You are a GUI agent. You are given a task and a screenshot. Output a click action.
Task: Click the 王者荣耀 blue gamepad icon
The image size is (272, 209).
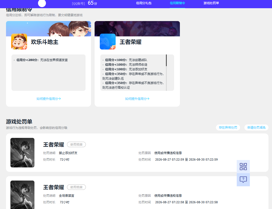pos(107,42)
